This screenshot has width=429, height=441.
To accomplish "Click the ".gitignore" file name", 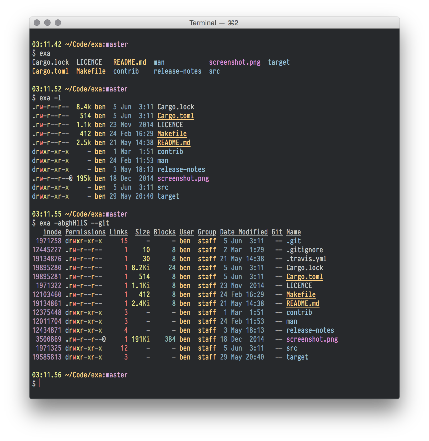I will 305,250.
